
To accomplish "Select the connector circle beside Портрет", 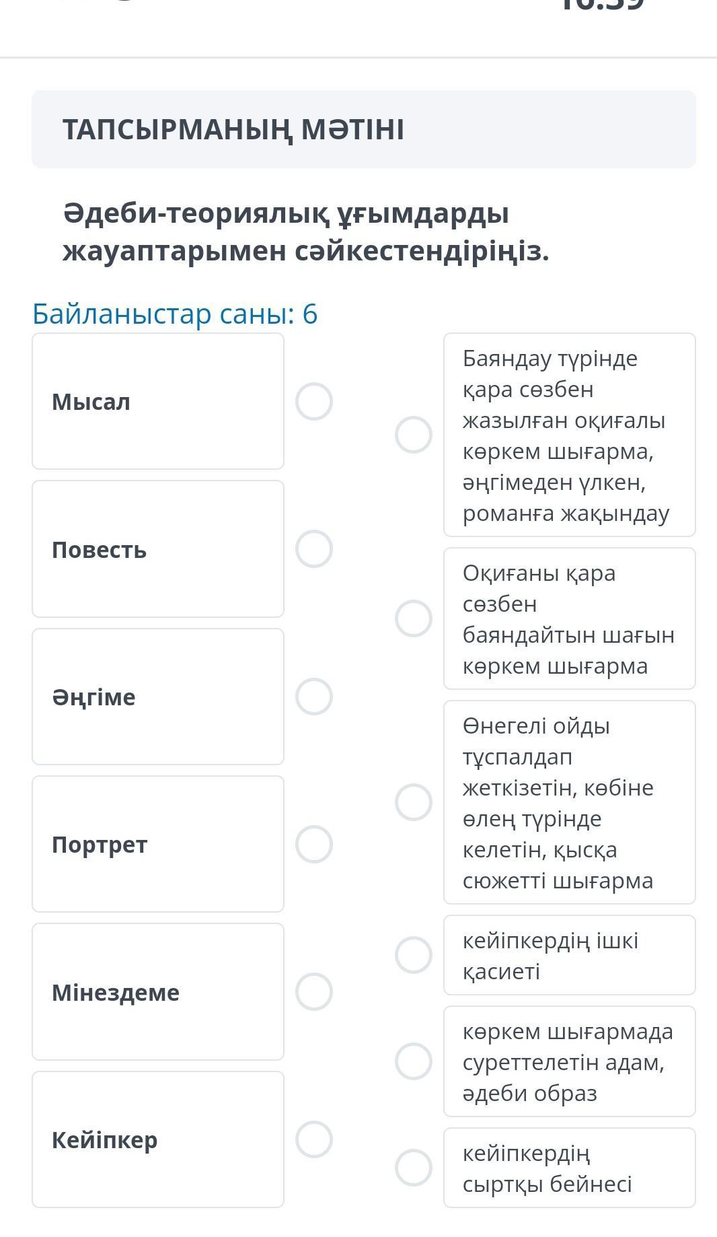I will tap(314, 844).
